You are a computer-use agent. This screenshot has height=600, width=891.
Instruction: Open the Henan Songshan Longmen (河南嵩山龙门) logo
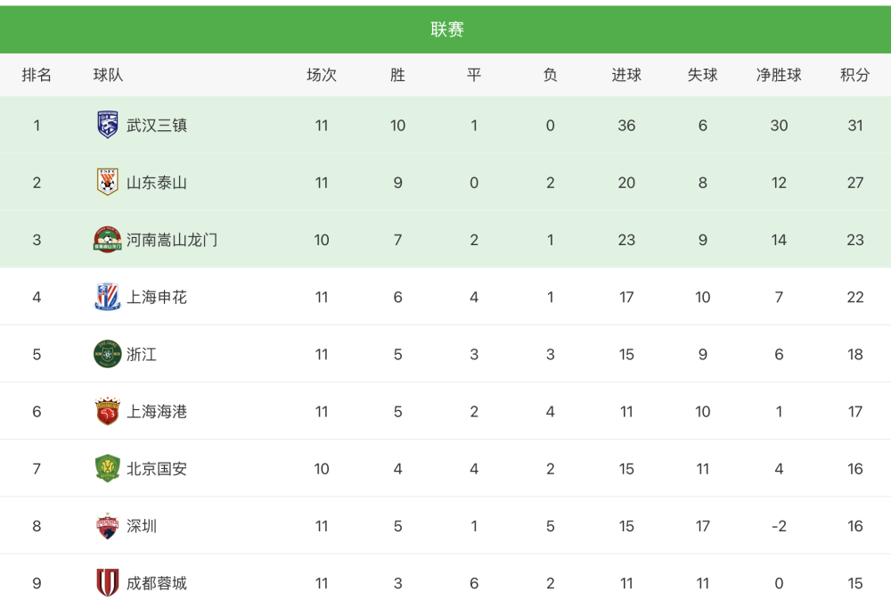click(x=108, y=240)
